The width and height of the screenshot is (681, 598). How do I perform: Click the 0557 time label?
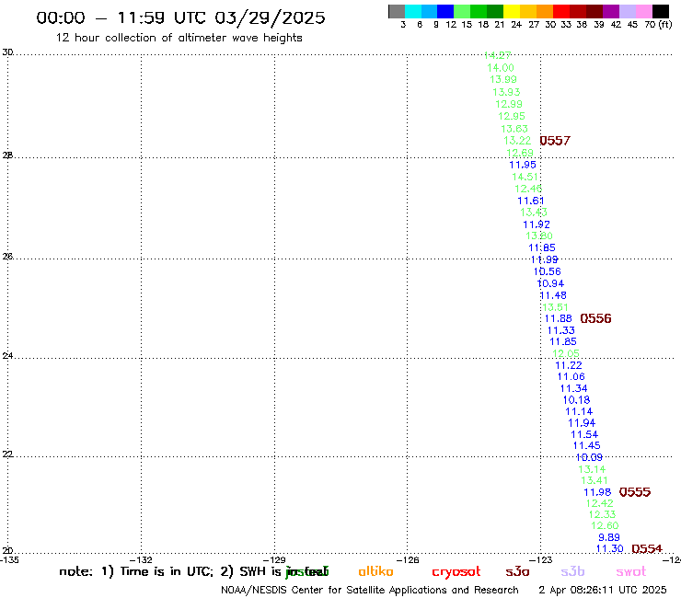pos(555,141)
